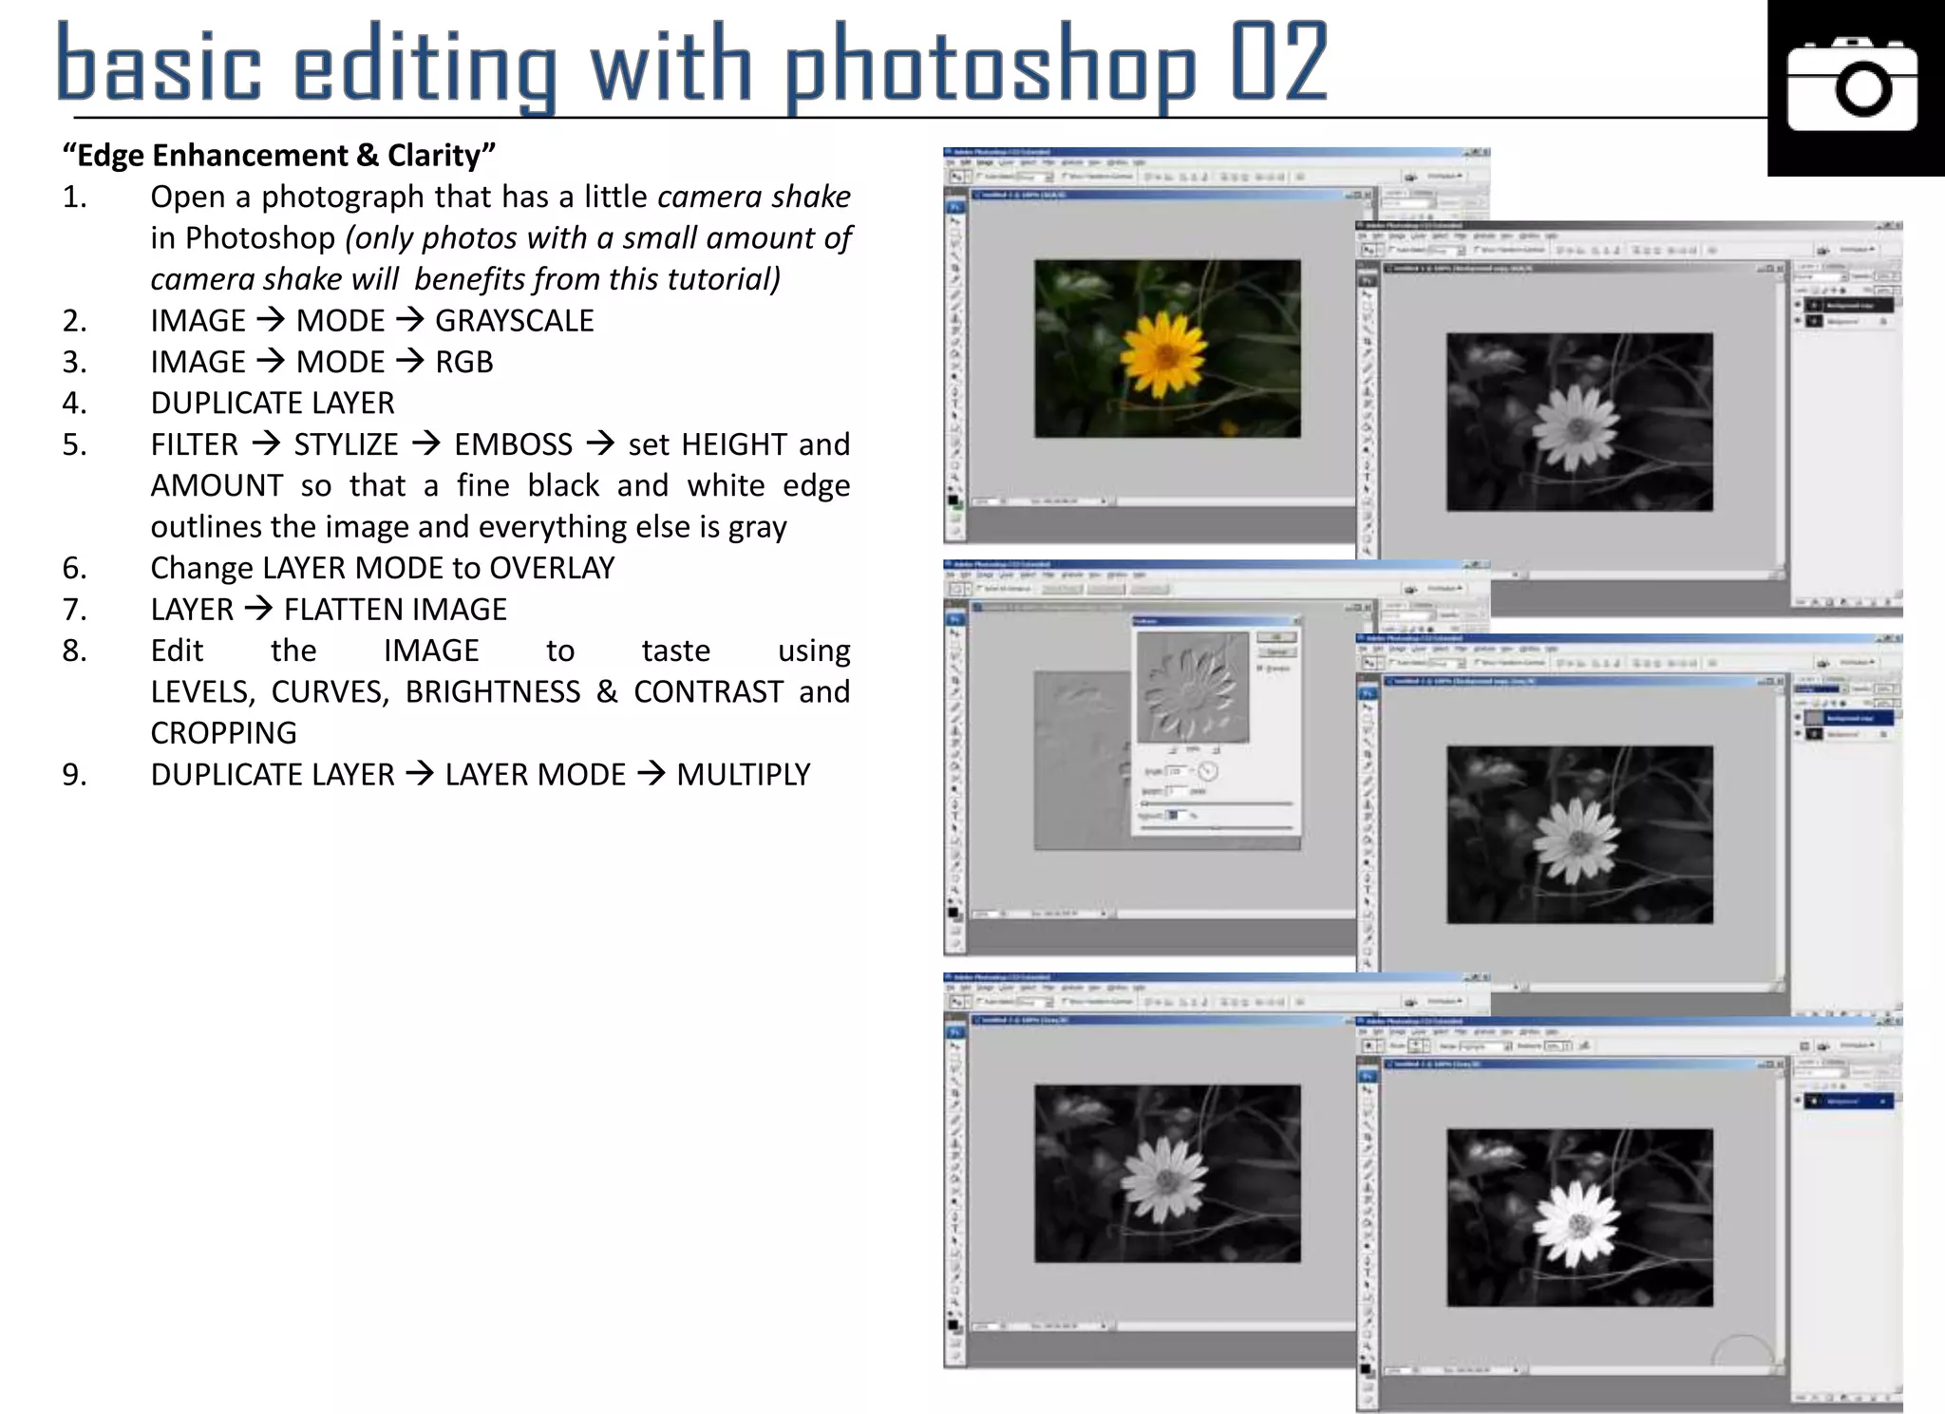Switch to Channels tab in top-right Layers panel
1945x1414 pixels.
(1834, 266)
